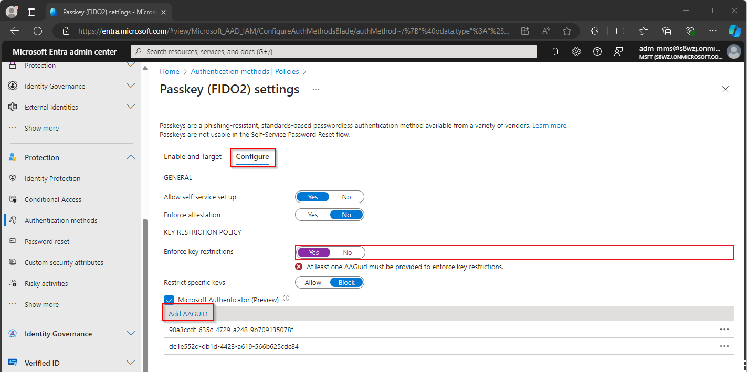This screenshot has width=747, height=372.
Task: Set Allow self-service set up to No
Action: [x=346, y=197]
